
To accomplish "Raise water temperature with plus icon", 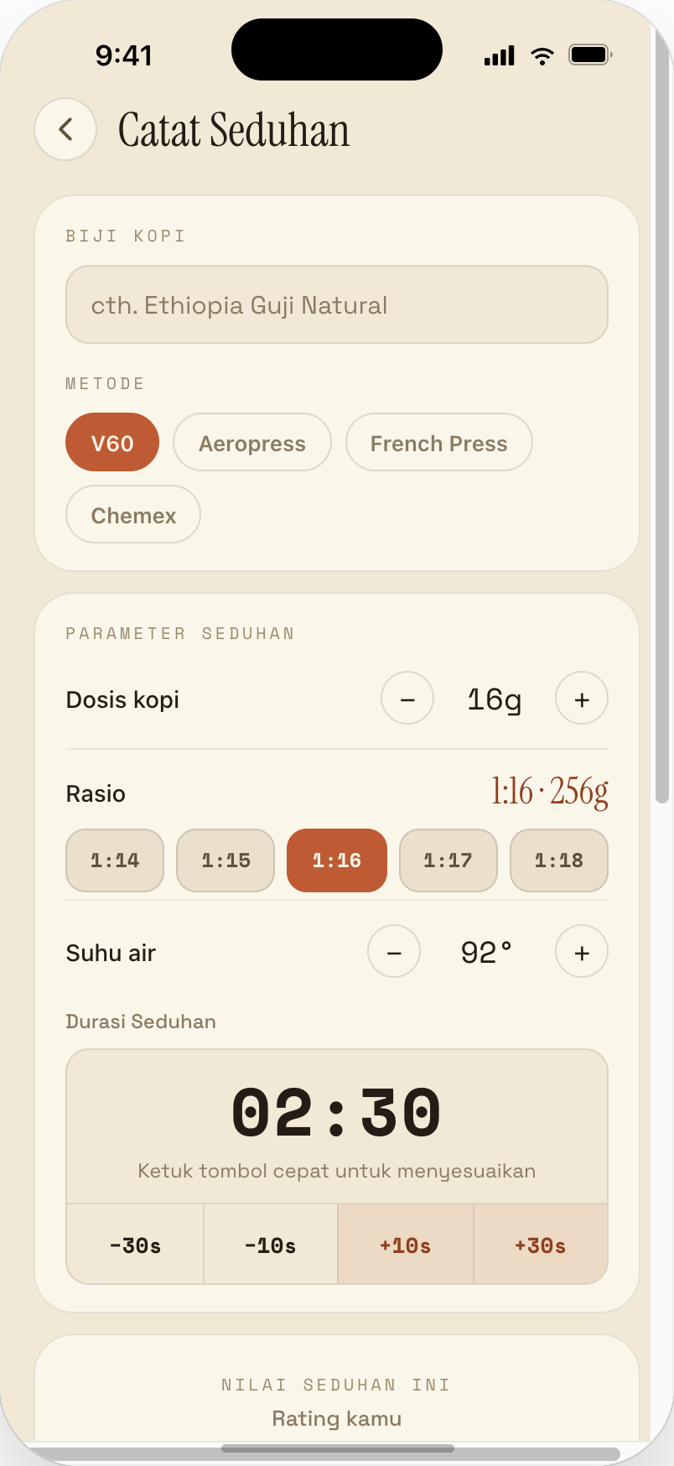I will pyautogui.click(x=582, y=951).
